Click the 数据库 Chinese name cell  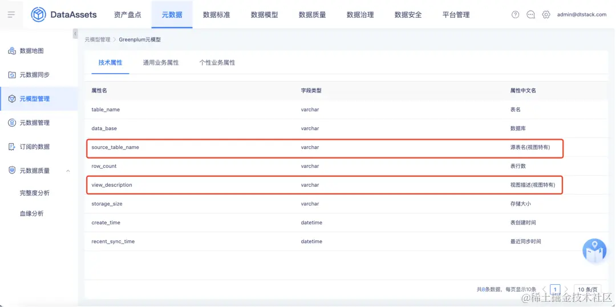pos(518,128)
